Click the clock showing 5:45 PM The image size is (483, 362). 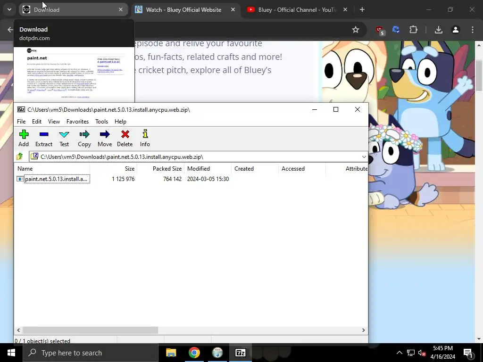point(442,353)
